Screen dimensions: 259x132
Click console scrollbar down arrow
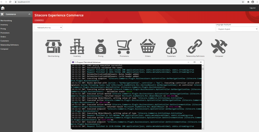coord(203,128)
